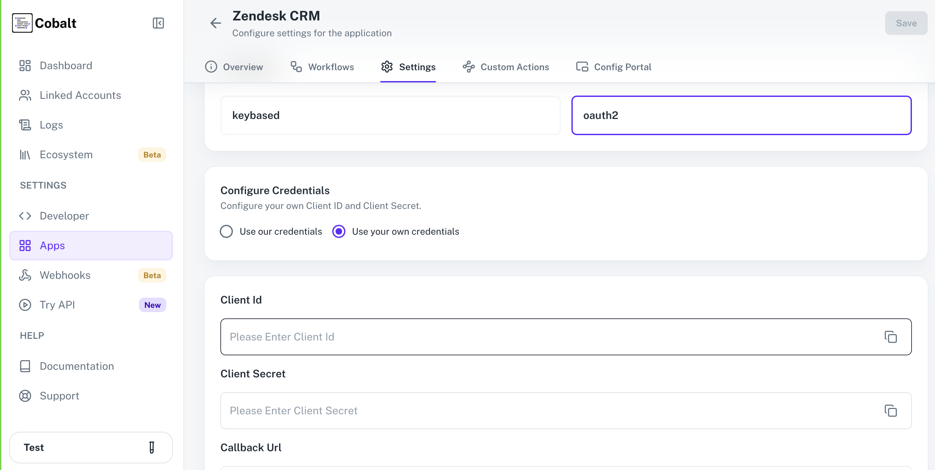Open the Webhooks beta page
This screenshot has height=470, width=935.
coord(65,275)
